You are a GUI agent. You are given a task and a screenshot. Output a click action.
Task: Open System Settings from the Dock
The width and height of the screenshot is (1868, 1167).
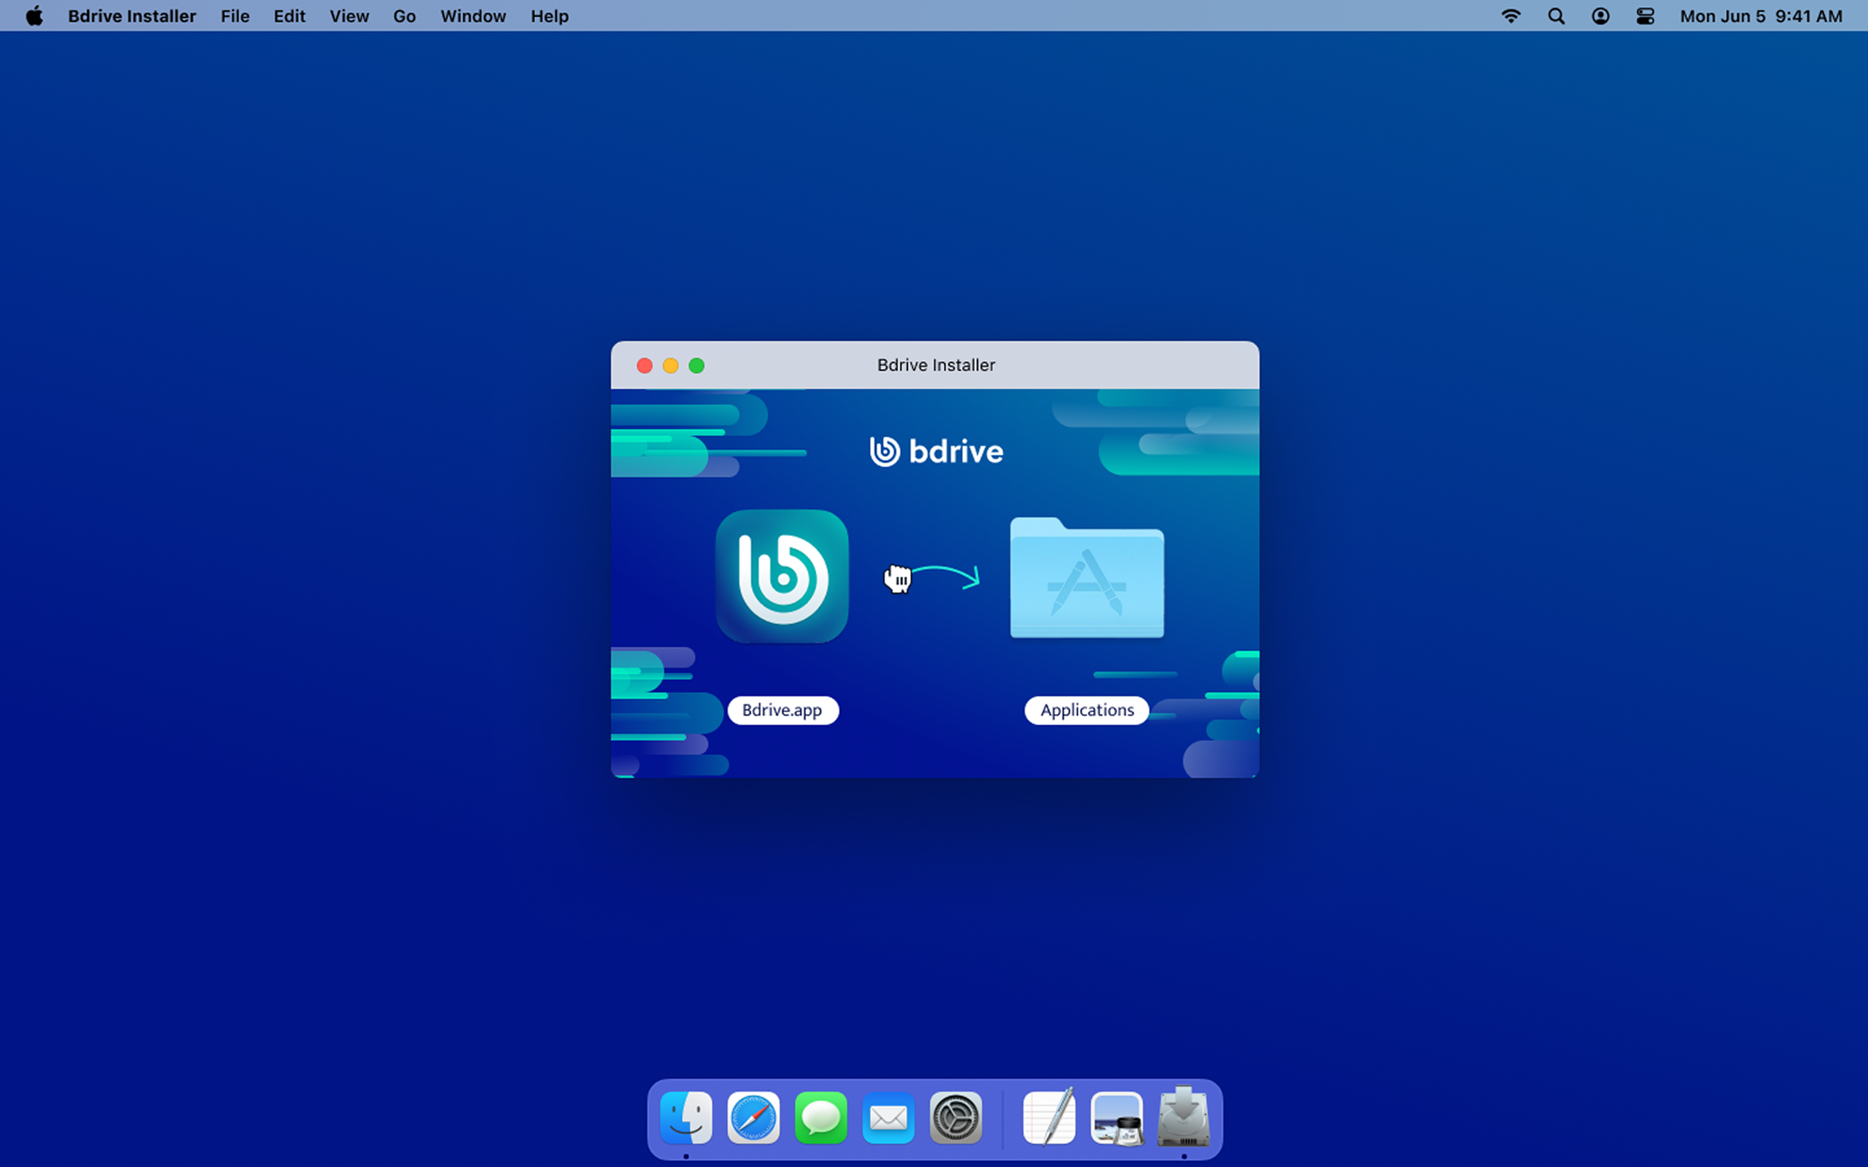[x=955, y=1117]
